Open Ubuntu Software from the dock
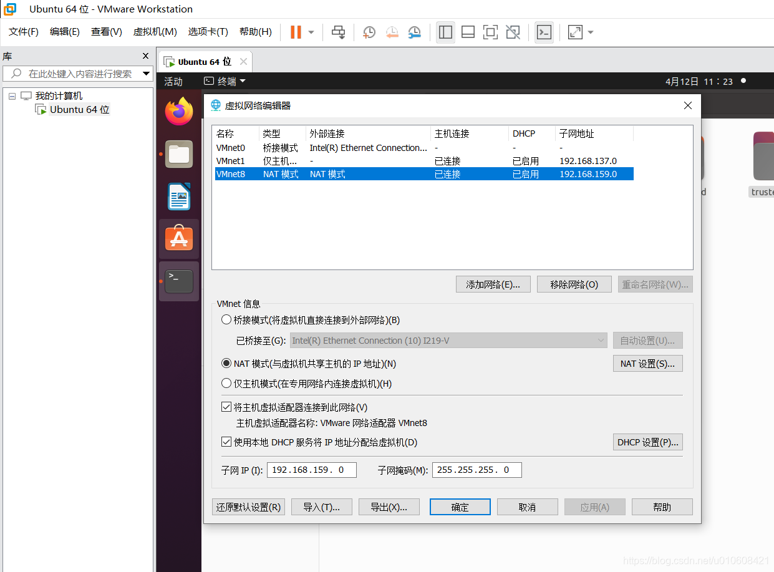The image size is (774, 572). tap(179, 238)
